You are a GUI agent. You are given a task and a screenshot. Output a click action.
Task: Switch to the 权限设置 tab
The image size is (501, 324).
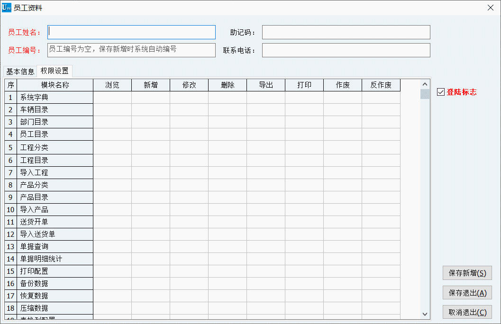(54, 71)
